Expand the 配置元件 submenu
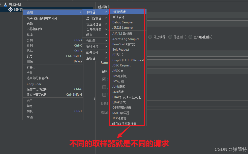 96,53
